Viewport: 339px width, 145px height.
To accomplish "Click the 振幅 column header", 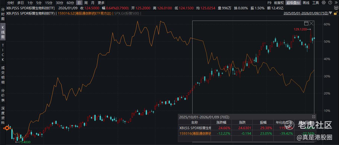I will 263,122.
